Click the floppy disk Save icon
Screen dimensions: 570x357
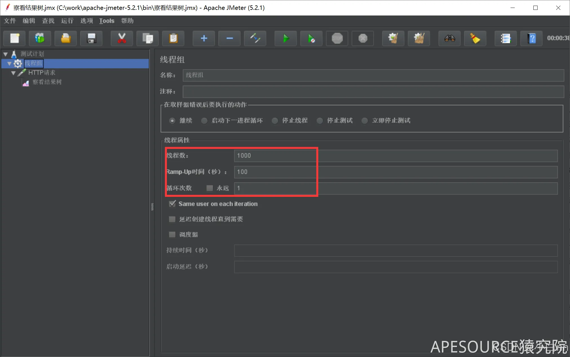[x=91, y=38]
